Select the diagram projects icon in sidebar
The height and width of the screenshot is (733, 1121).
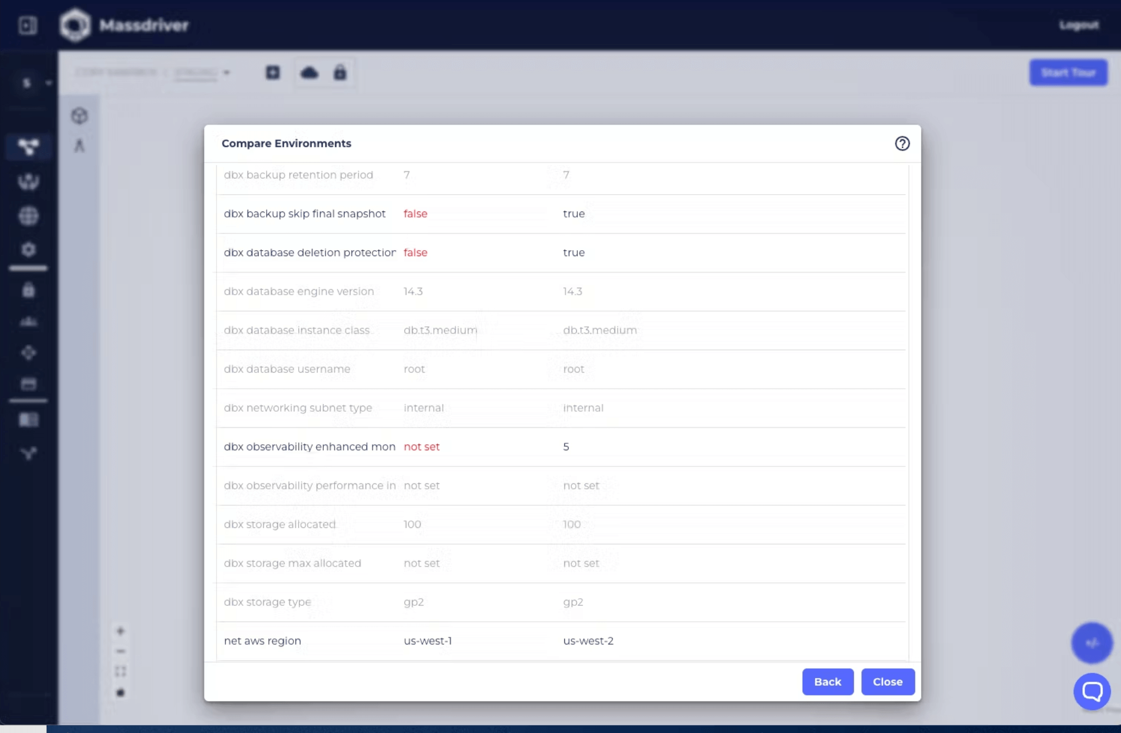(28, 147)
